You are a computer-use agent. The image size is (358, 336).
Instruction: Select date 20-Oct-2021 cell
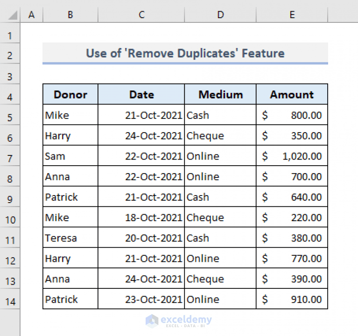click(141, 238)
